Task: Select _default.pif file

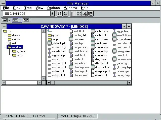Action: 56,43
